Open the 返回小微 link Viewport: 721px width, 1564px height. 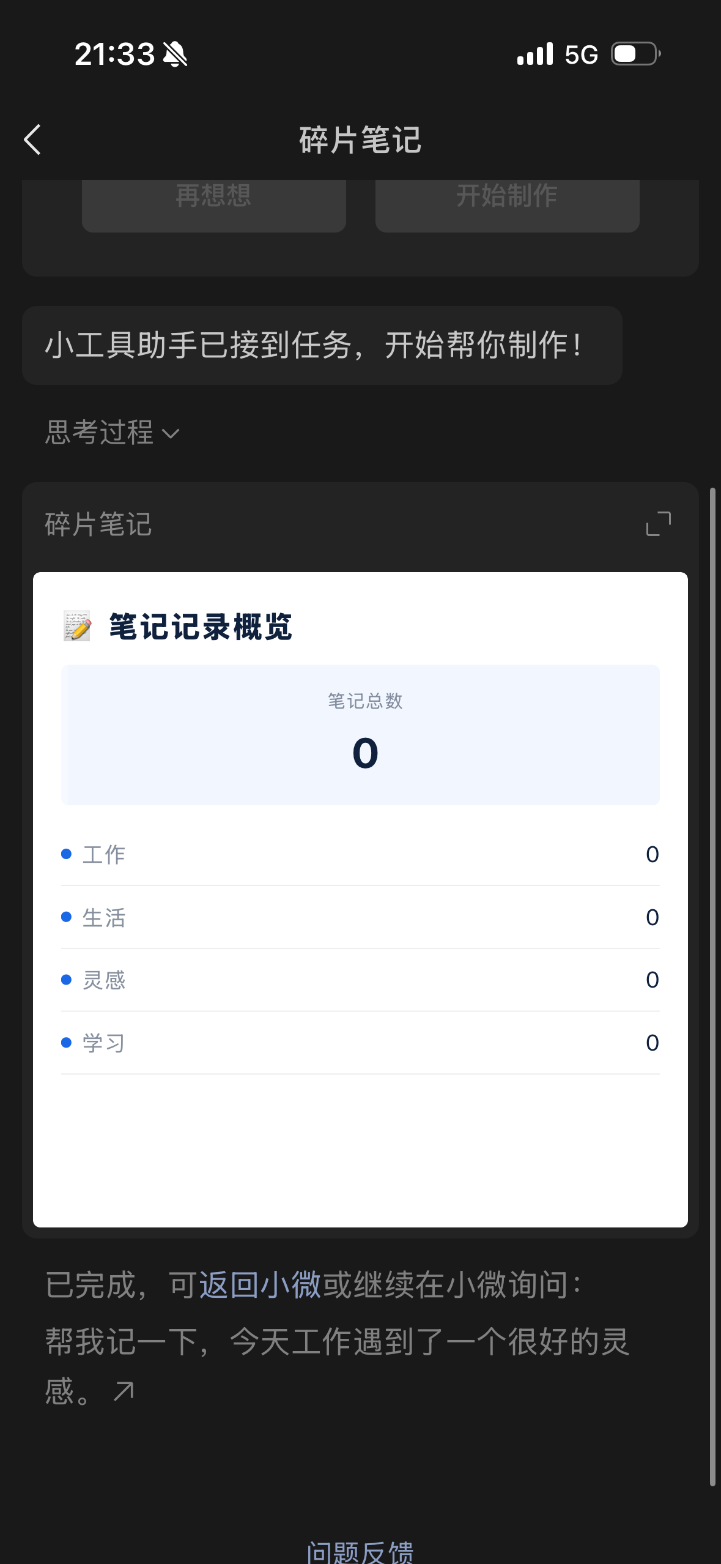[x=260, y=1284]
